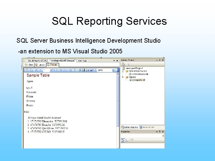Open page setup in preview toolbar

point(87,70)
